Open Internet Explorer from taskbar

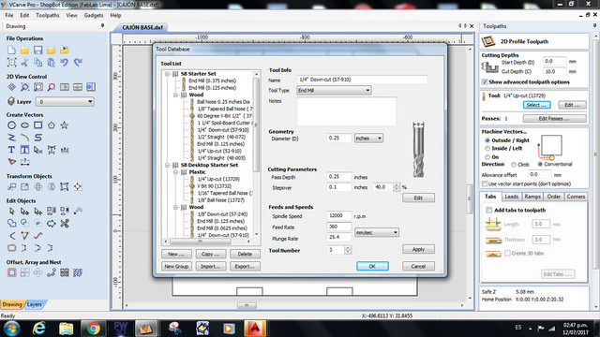[x=39, y=329]
